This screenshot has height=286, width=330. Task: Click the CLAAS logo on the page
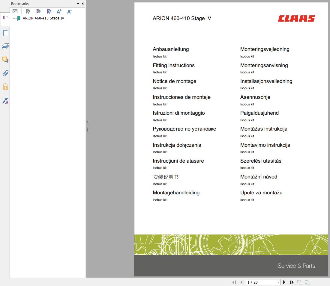pyautogui.click(x=296, y=19)
